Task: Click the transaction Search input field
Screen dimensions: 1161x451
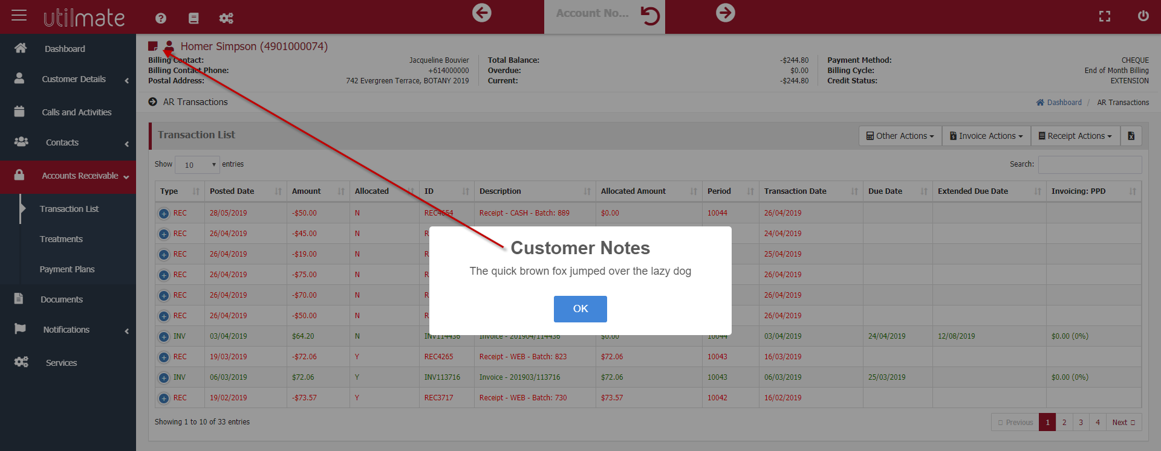Action: point(1090,164)
